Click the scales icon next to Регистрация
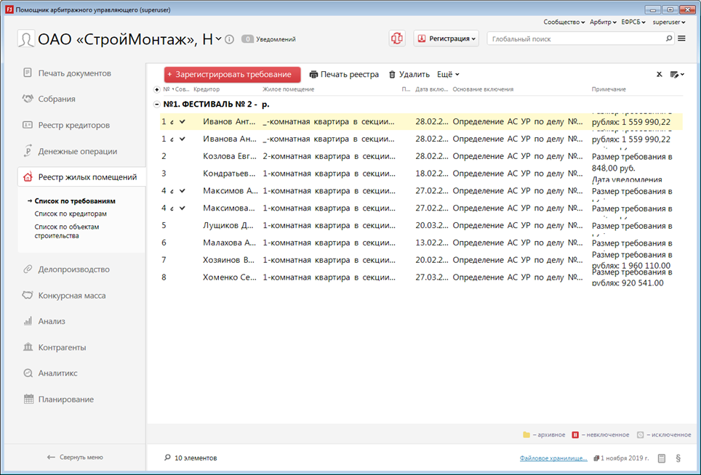Image resolution: width=701 pixels, height=475 pixels. [396, 38]
